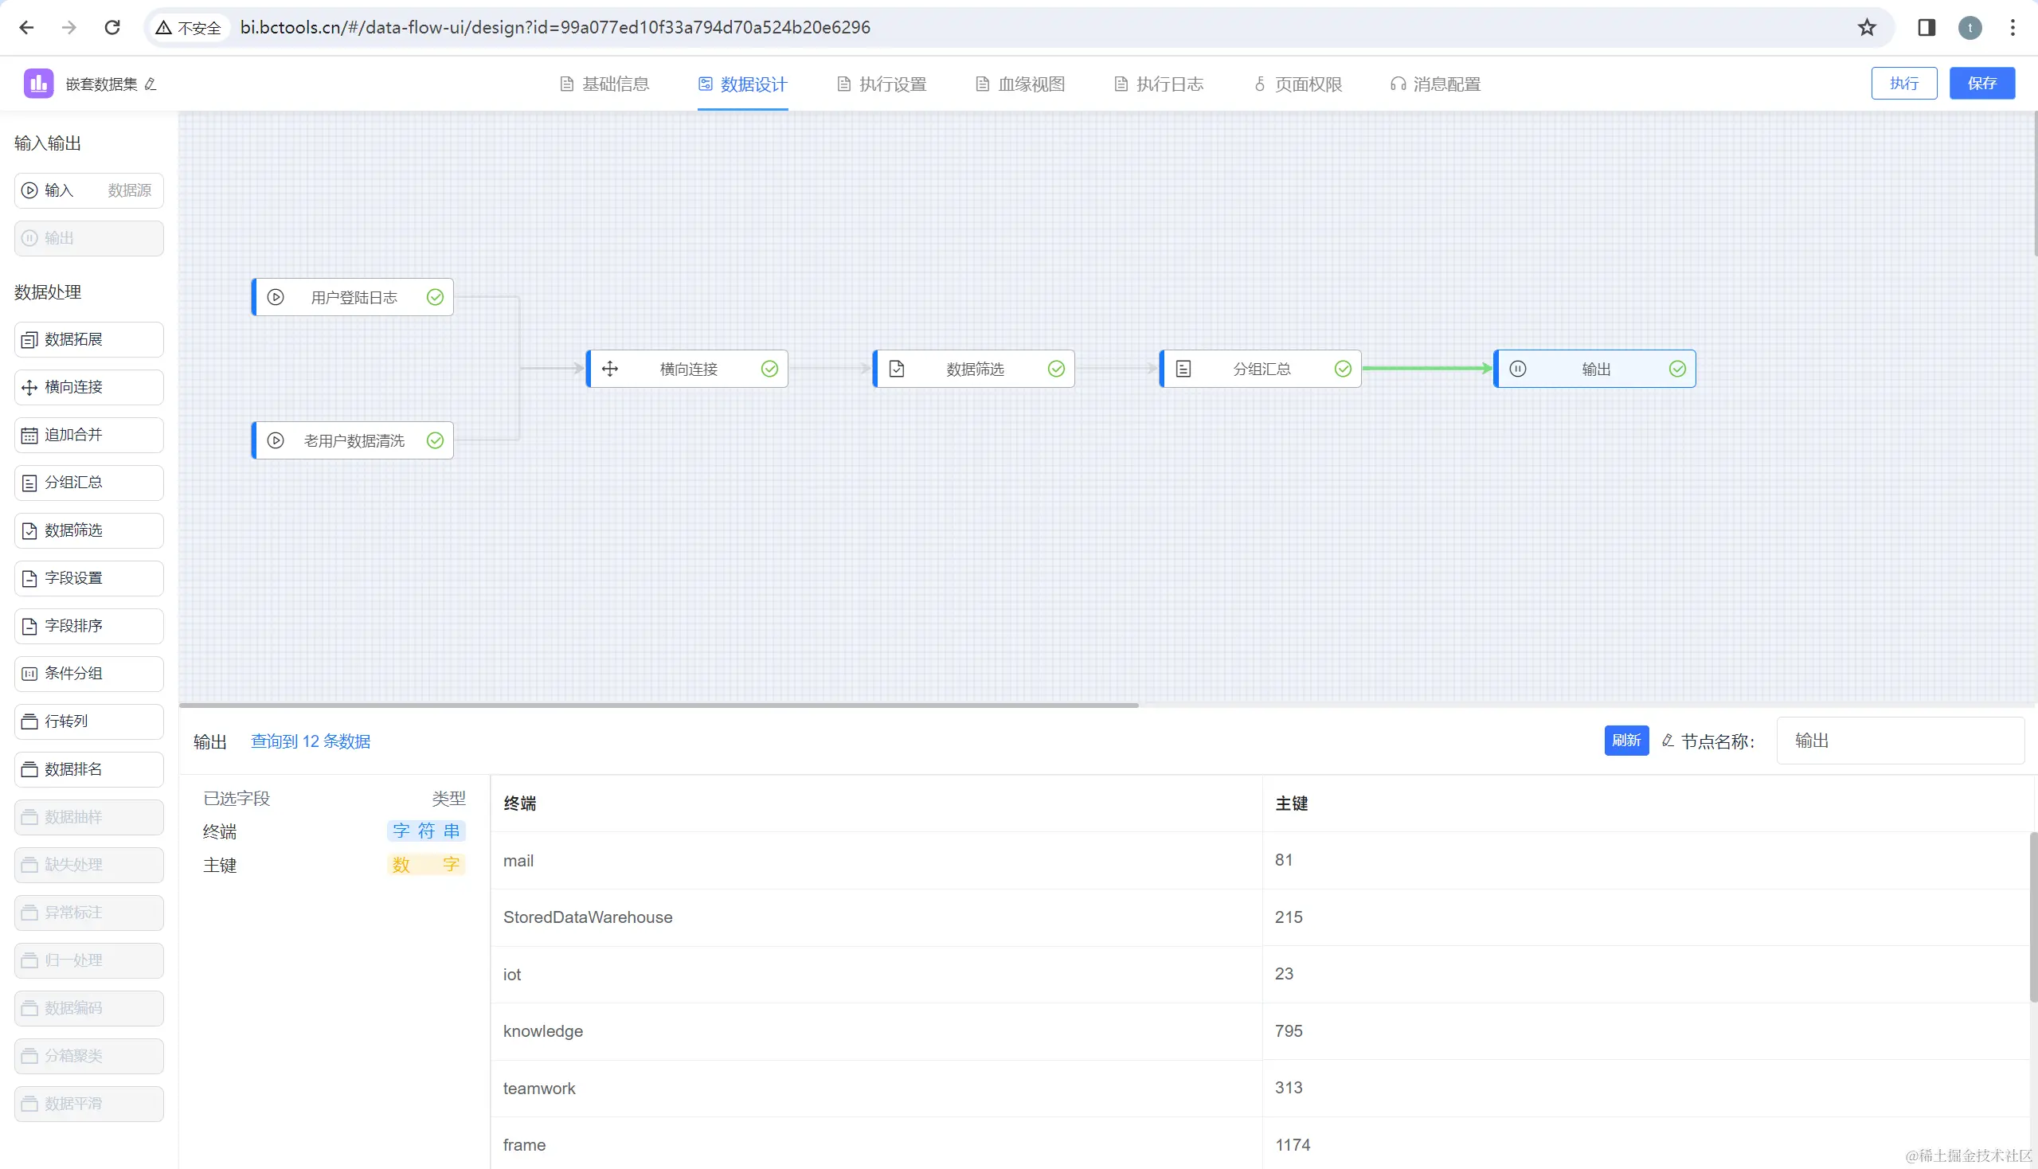The image size is (2038, 1169).
Task: Bookmark page with the star icon
Action: tap(1866, 27)
